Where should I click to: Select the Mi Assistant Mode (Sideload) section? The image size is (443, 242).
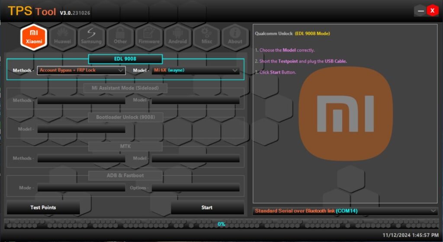click(x=125, y=88)
